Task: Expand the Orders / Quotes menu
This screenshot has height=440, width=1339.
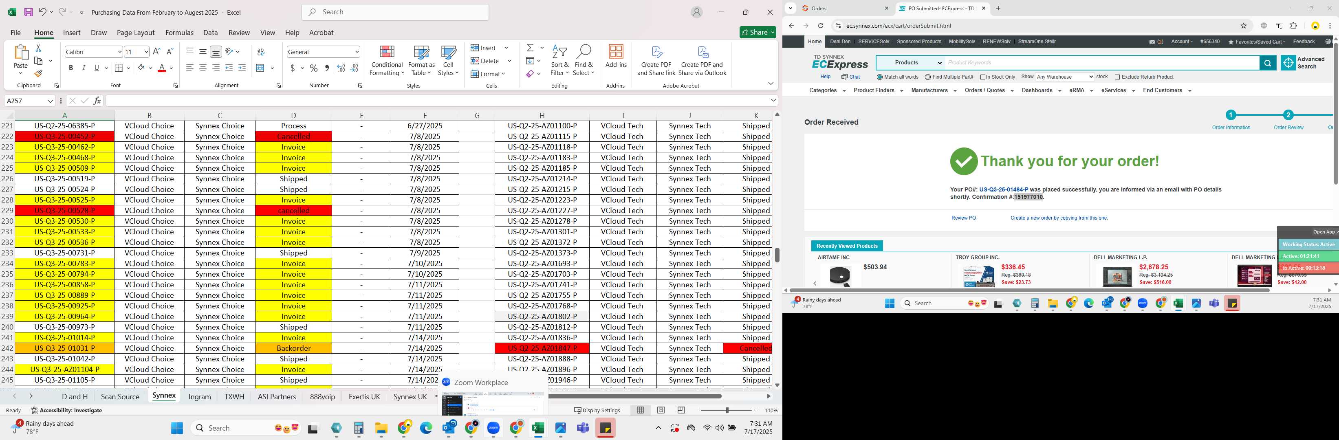Action: click(989, 90)
